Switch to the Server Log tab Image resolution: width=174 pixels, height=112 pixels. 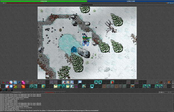click(x=17, y=92)
